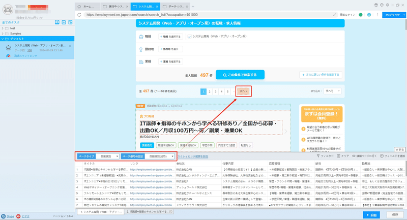Viewport: 407px width, 220px height.
Task: Click the green status circle icon
Action: 361,15
